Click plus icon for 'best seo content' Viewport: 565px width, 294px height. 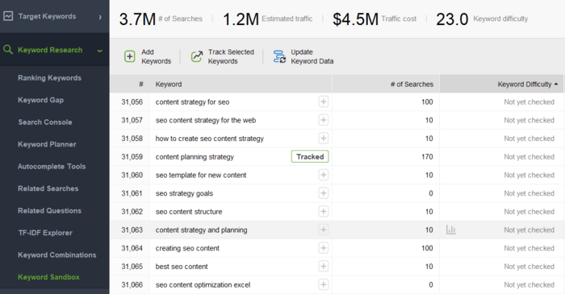pos(323,267)
